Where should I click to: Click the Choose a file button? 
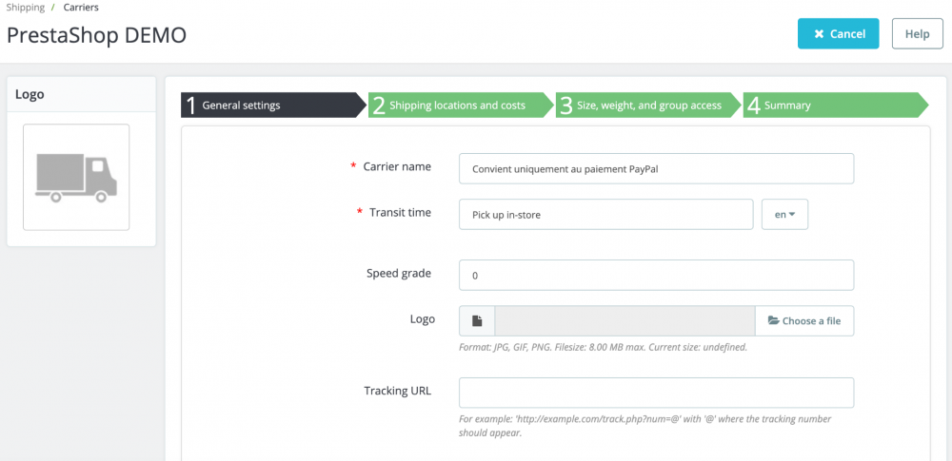[804, 321]
